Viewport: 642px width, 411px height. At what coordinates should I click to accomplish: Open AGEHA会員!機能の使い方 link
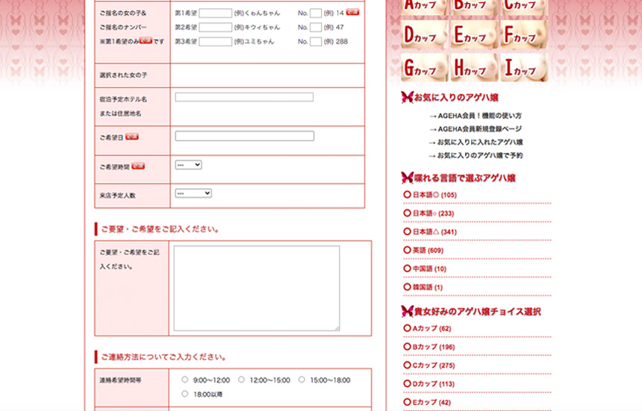(x=479, y=116)
